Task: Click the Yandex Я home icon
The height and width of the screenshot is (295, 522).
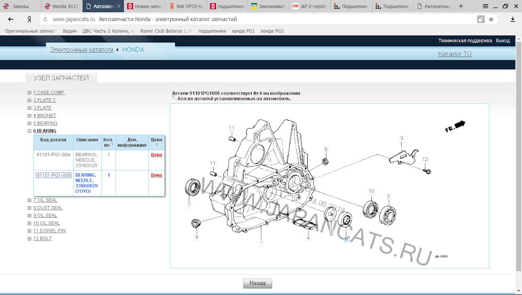Action: (29, 20)
